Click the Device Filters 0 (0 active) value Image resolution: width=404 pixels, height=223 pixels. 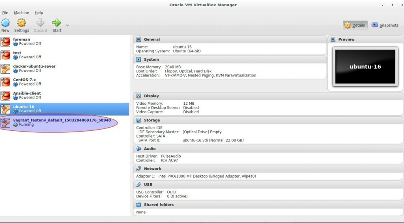tap(177, 196)
